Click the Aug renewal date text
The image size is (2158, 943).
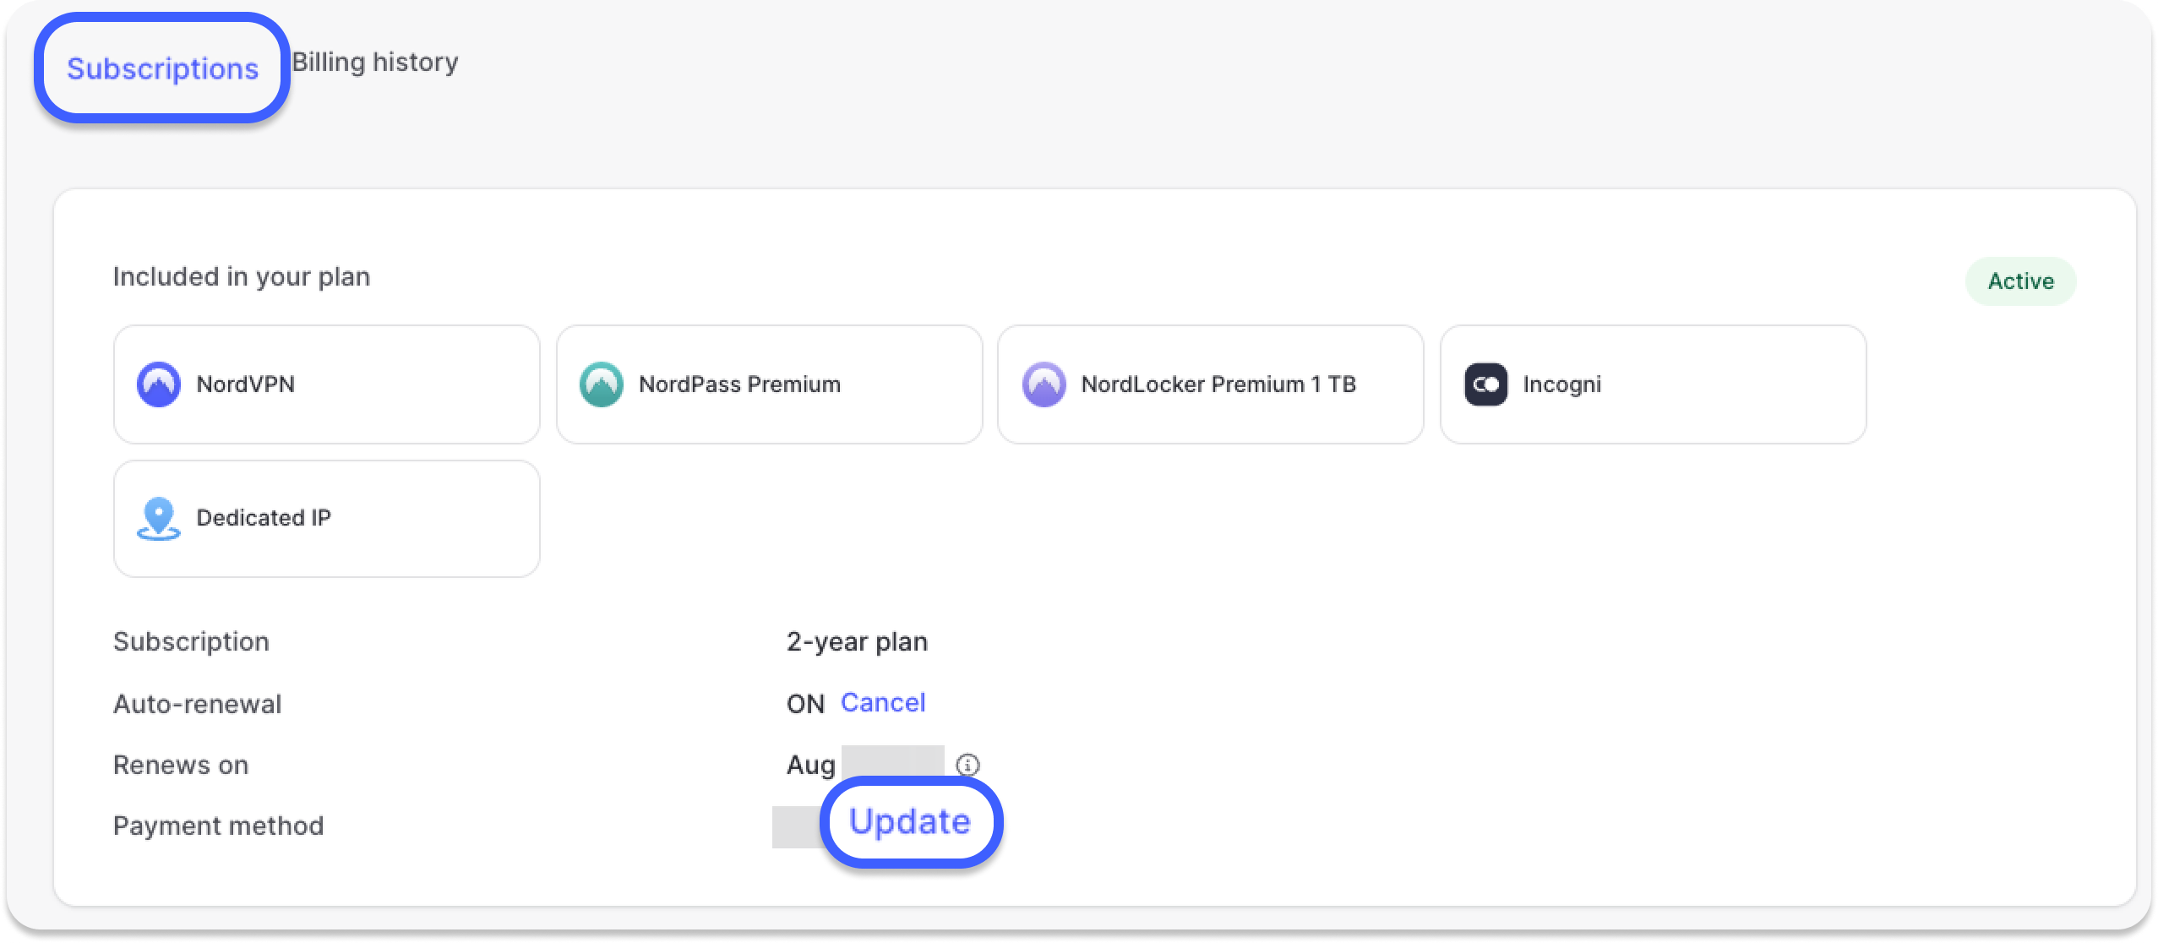[811, 766]
